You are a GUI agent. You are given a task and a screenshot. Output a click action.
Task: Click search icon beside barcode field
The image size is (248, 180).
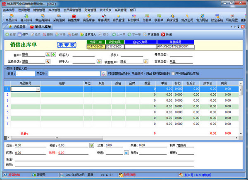(x=104, y=73)
